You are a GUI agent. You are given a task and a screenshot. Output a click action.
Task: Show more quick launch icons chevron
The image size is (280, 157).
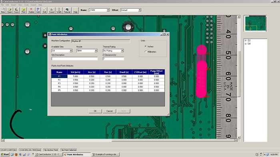click(33, 154)
